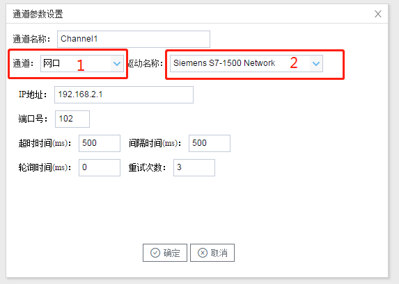Close the 通道参数设置 dialog with X
The image size is (399, 284).
(x=378, y=14)
